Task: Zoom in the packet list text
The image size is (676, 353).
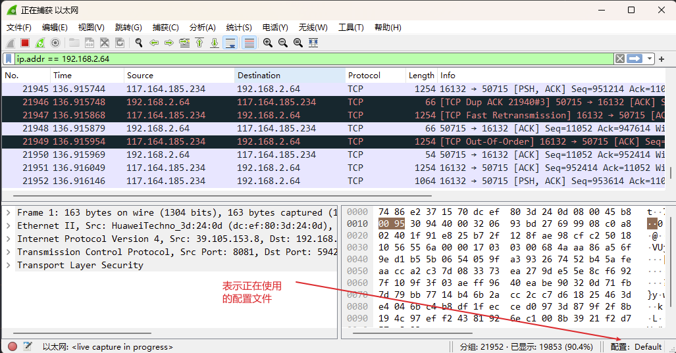Action: 268,43
